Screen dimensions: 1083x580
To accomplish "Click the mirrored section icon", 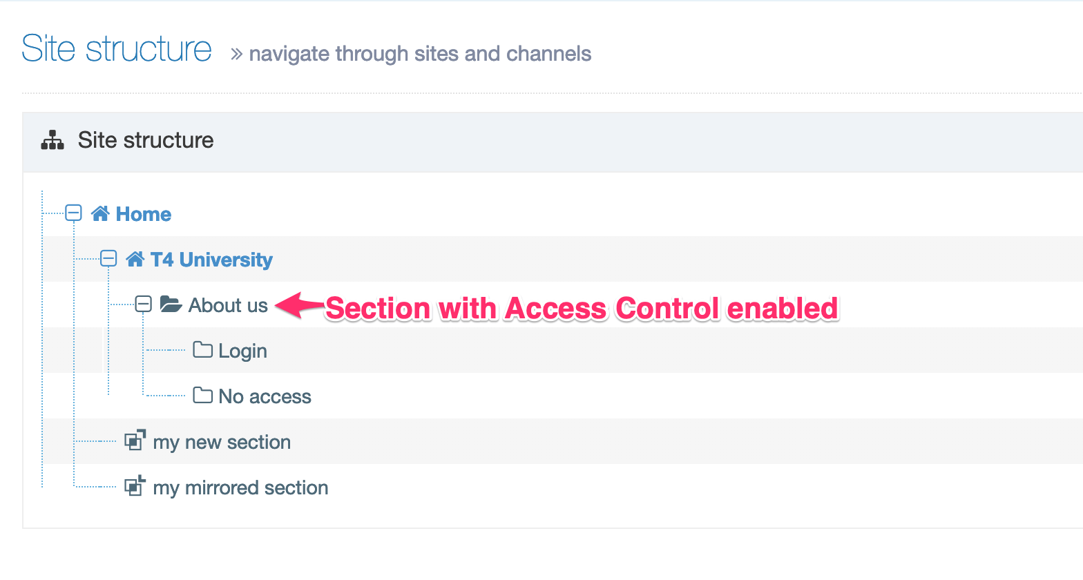I will coord(135,486).
